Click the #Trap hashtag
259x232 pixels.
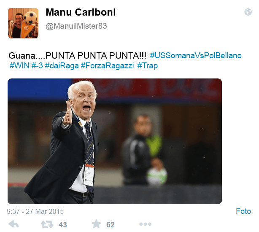click(x=147, y=66)
